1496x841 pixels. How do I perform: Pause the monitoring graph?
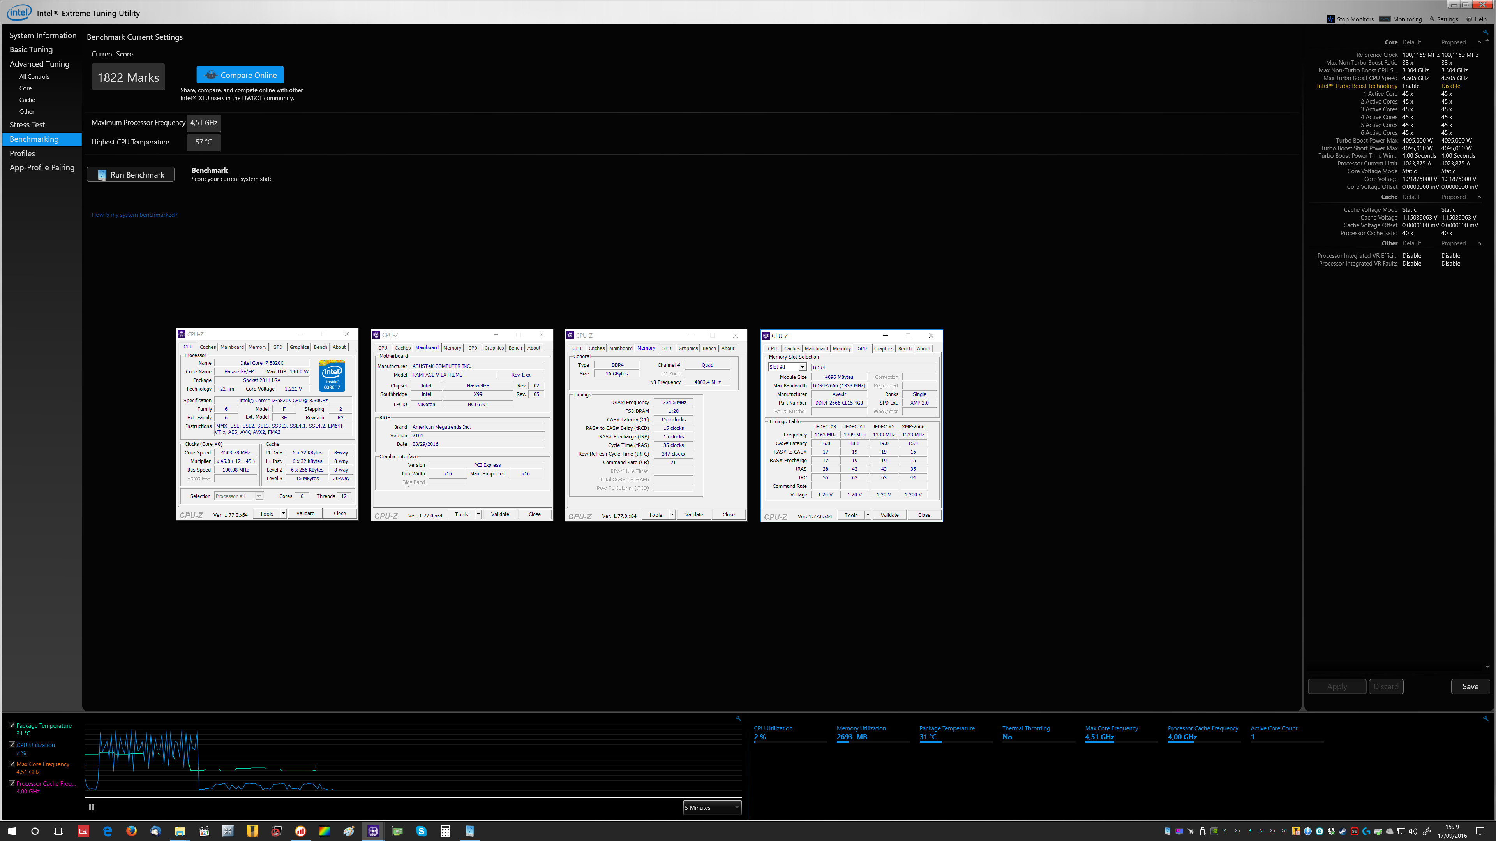pos(91,807)
